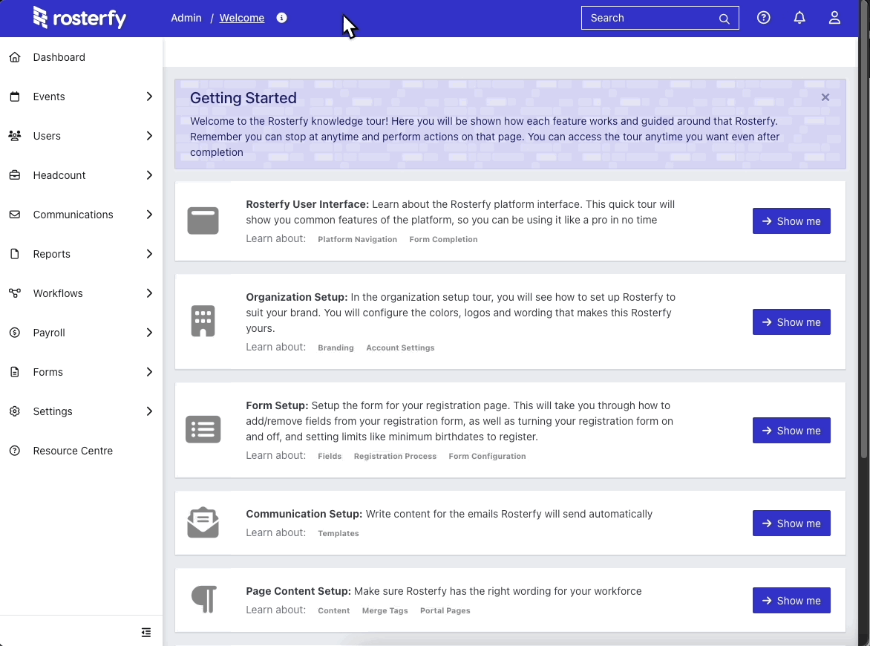Open the Workflows menu item
This screenshot has width=870, height=646.
click(81, 293)
